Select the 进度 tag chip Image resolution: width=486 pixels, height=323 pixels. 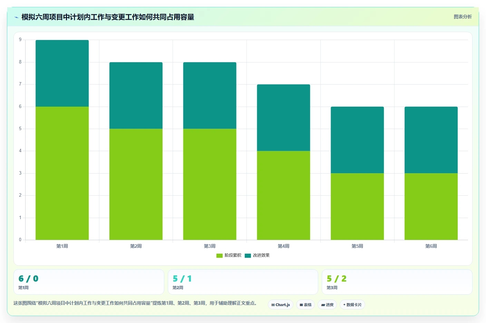327,305
